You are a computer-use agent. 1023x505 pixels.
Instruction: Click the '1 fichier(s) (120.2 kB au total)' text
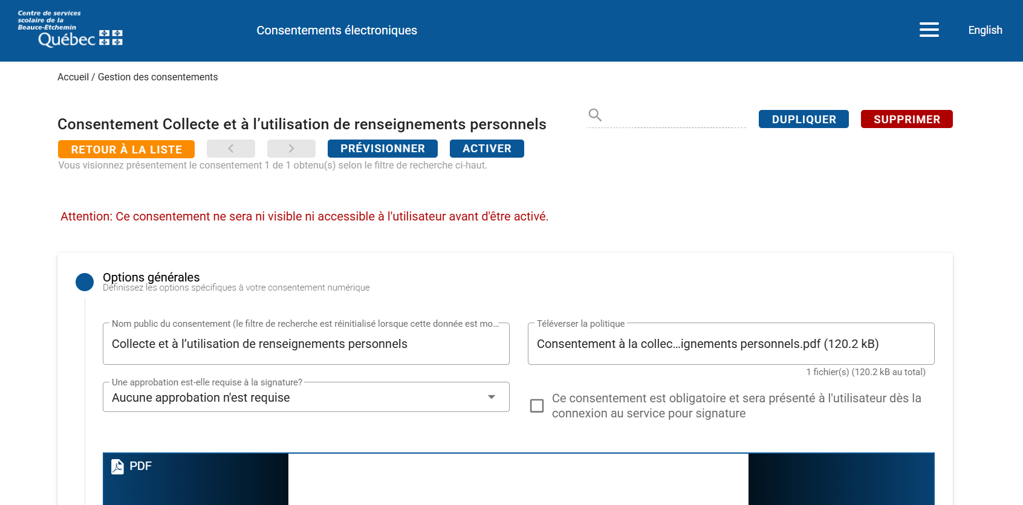click(866, 372)
